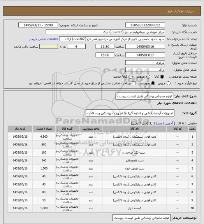Click the announcement date field 1405/03/11 - 15:08
Viewport: 204px width, 224px height.
tap(38, 25)
